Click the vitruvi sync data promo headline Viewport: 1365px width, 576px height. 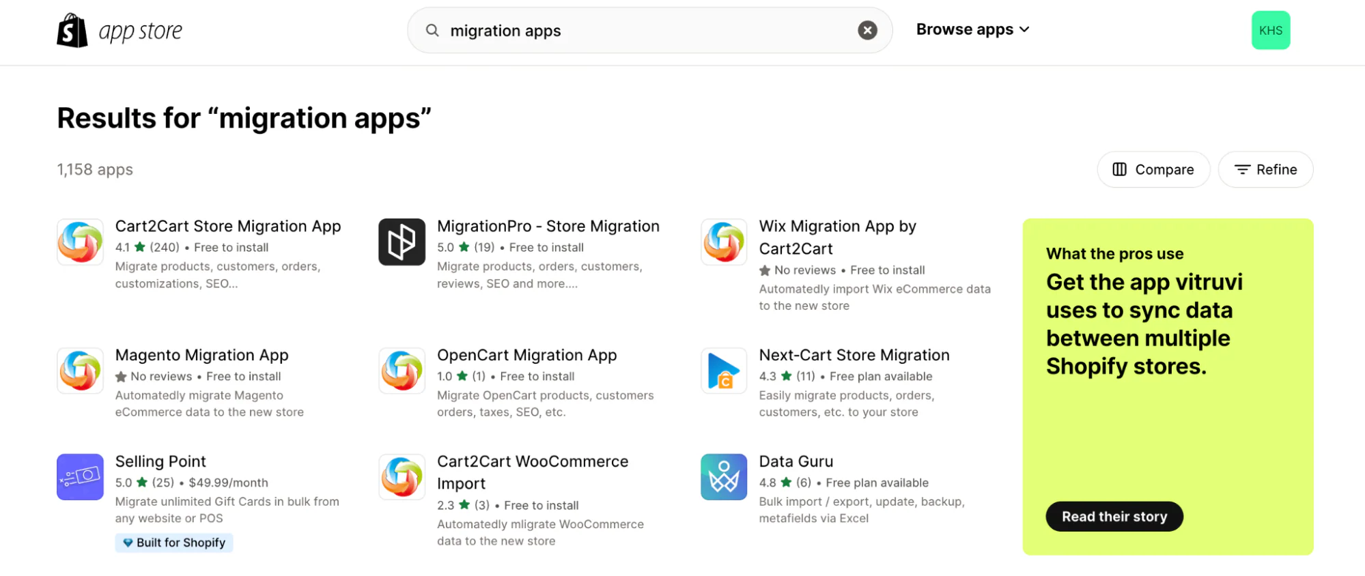1144,324
